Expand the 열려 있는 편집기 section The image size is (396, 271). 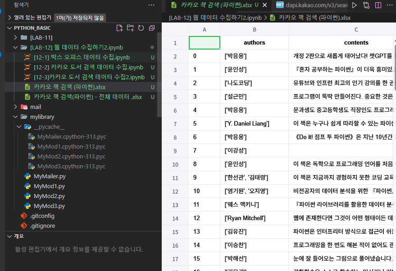[9, 18]
